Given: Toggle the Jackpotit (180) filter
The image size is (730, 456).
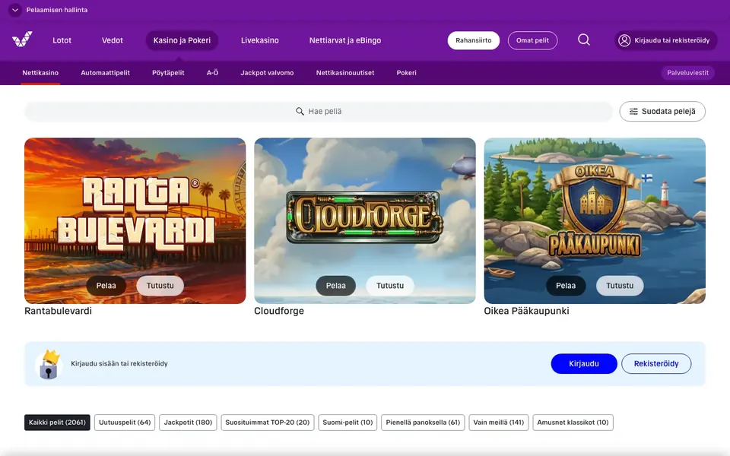Looking at the screenshot, I should [188, 423].
